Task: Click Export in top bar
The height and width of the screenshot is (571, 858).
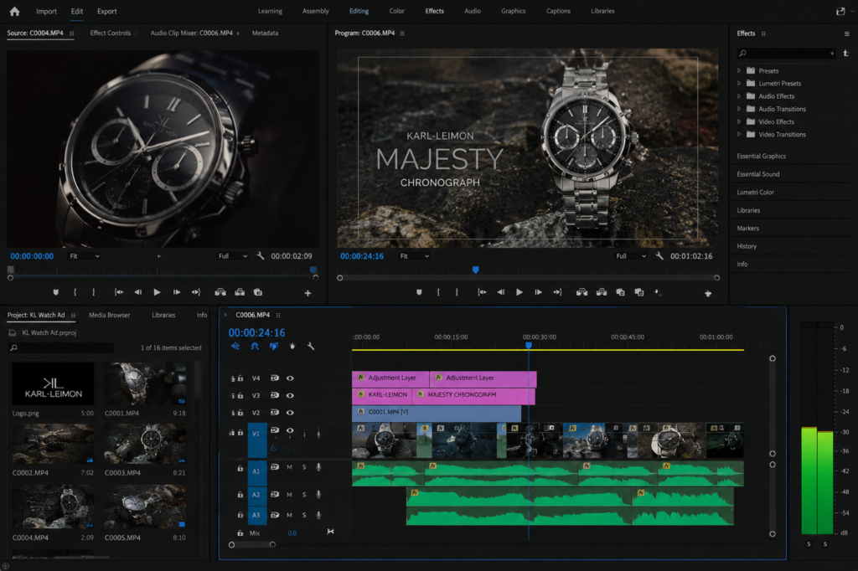Action: 106,11
